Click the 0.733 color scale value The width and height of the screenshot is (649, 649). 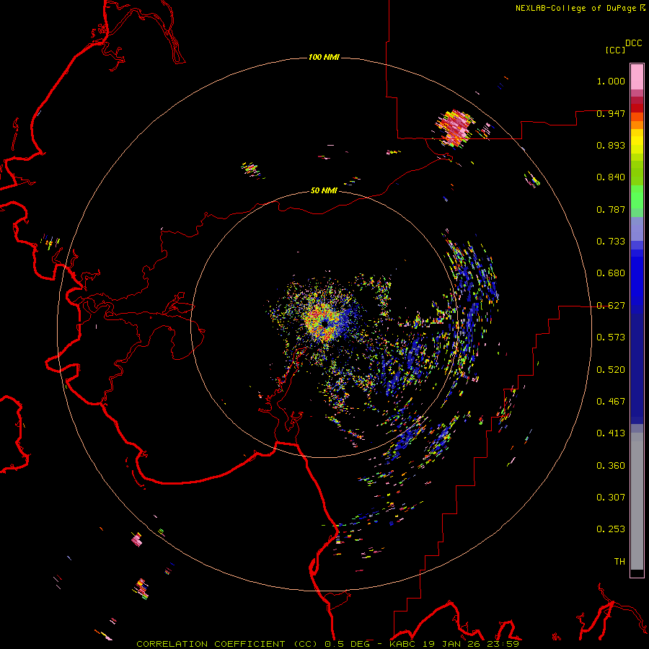click(611, 242)
